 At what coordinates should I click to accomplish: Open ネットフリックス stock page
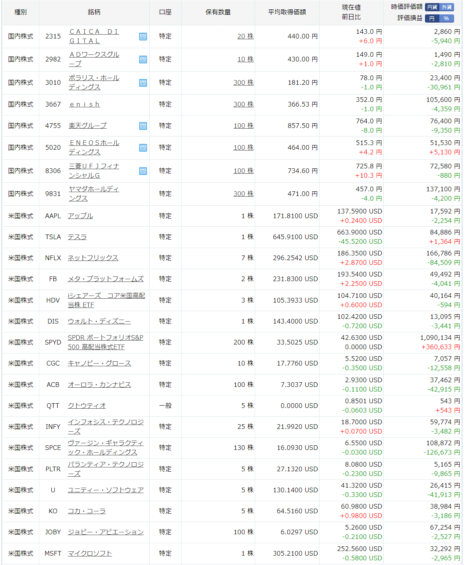point(93,258)
